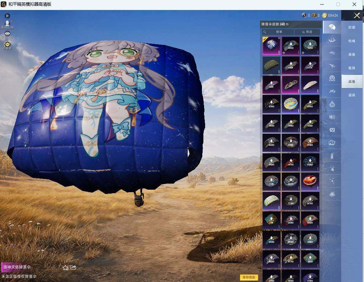Viewport: 364px width, 282px height.
Task: Select the magic wand effect icon
Action: 332,181
